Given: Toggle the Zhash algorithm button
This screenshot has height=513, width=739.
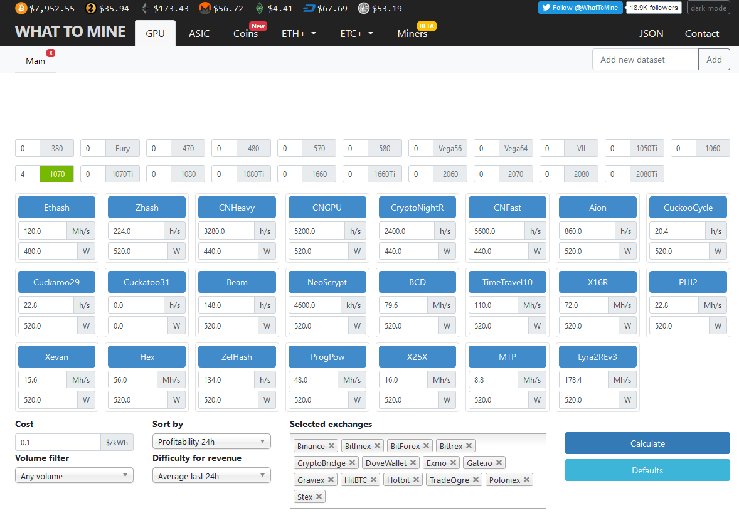Looking at the screenshot, I should click(x=147, y=208).
